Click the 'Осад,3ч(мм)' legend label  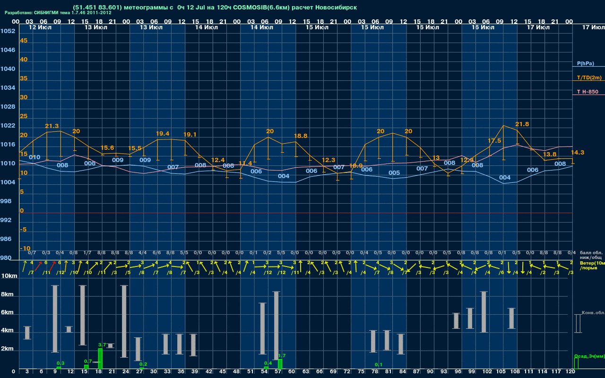click(589, 356)
